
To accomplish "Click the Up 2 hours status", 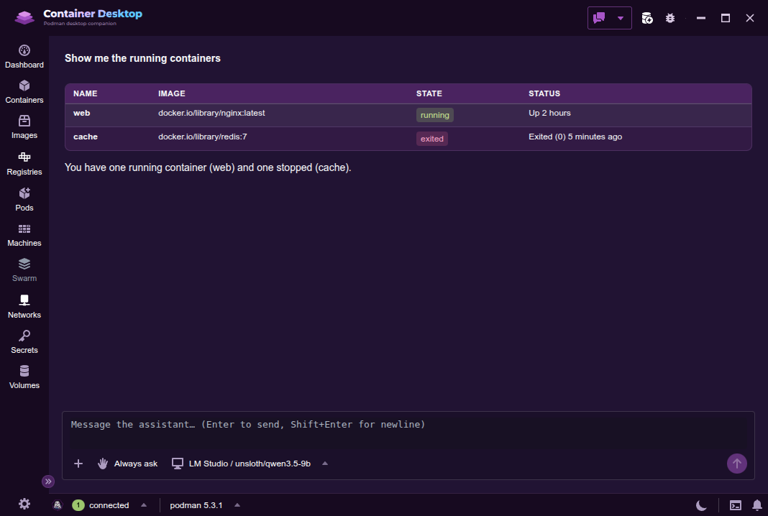I will point(549,113).
